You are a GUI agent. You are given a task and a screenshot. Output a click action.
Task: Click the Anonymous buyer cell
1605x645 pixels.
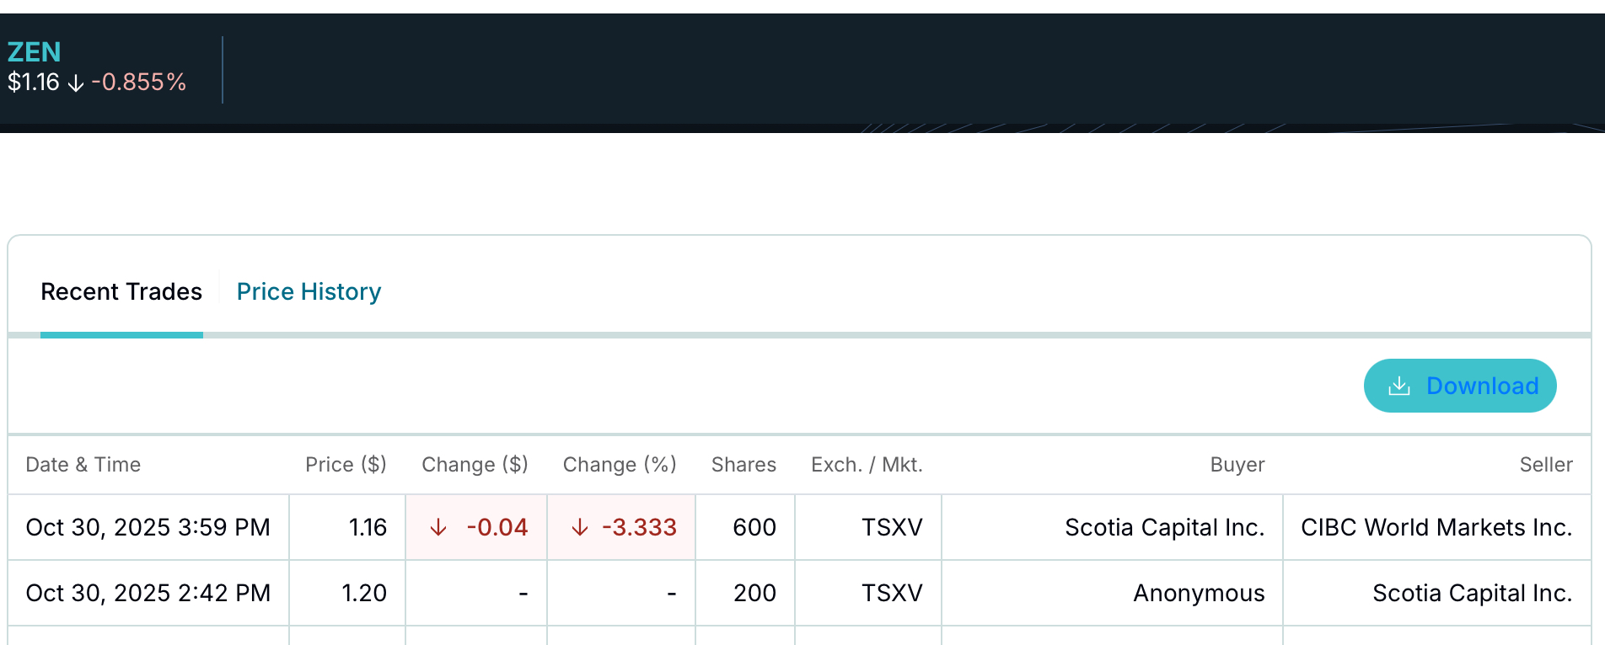1198,594
